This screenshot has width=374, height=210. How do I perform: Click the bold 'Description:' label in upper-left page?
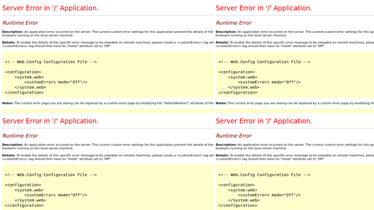[13, 32]
